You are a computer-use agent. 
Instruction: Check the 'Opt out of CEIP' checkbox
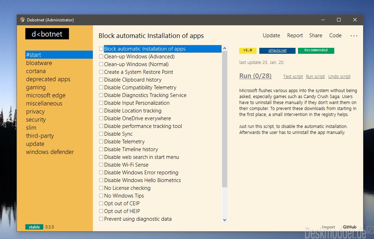pos(101,204)
